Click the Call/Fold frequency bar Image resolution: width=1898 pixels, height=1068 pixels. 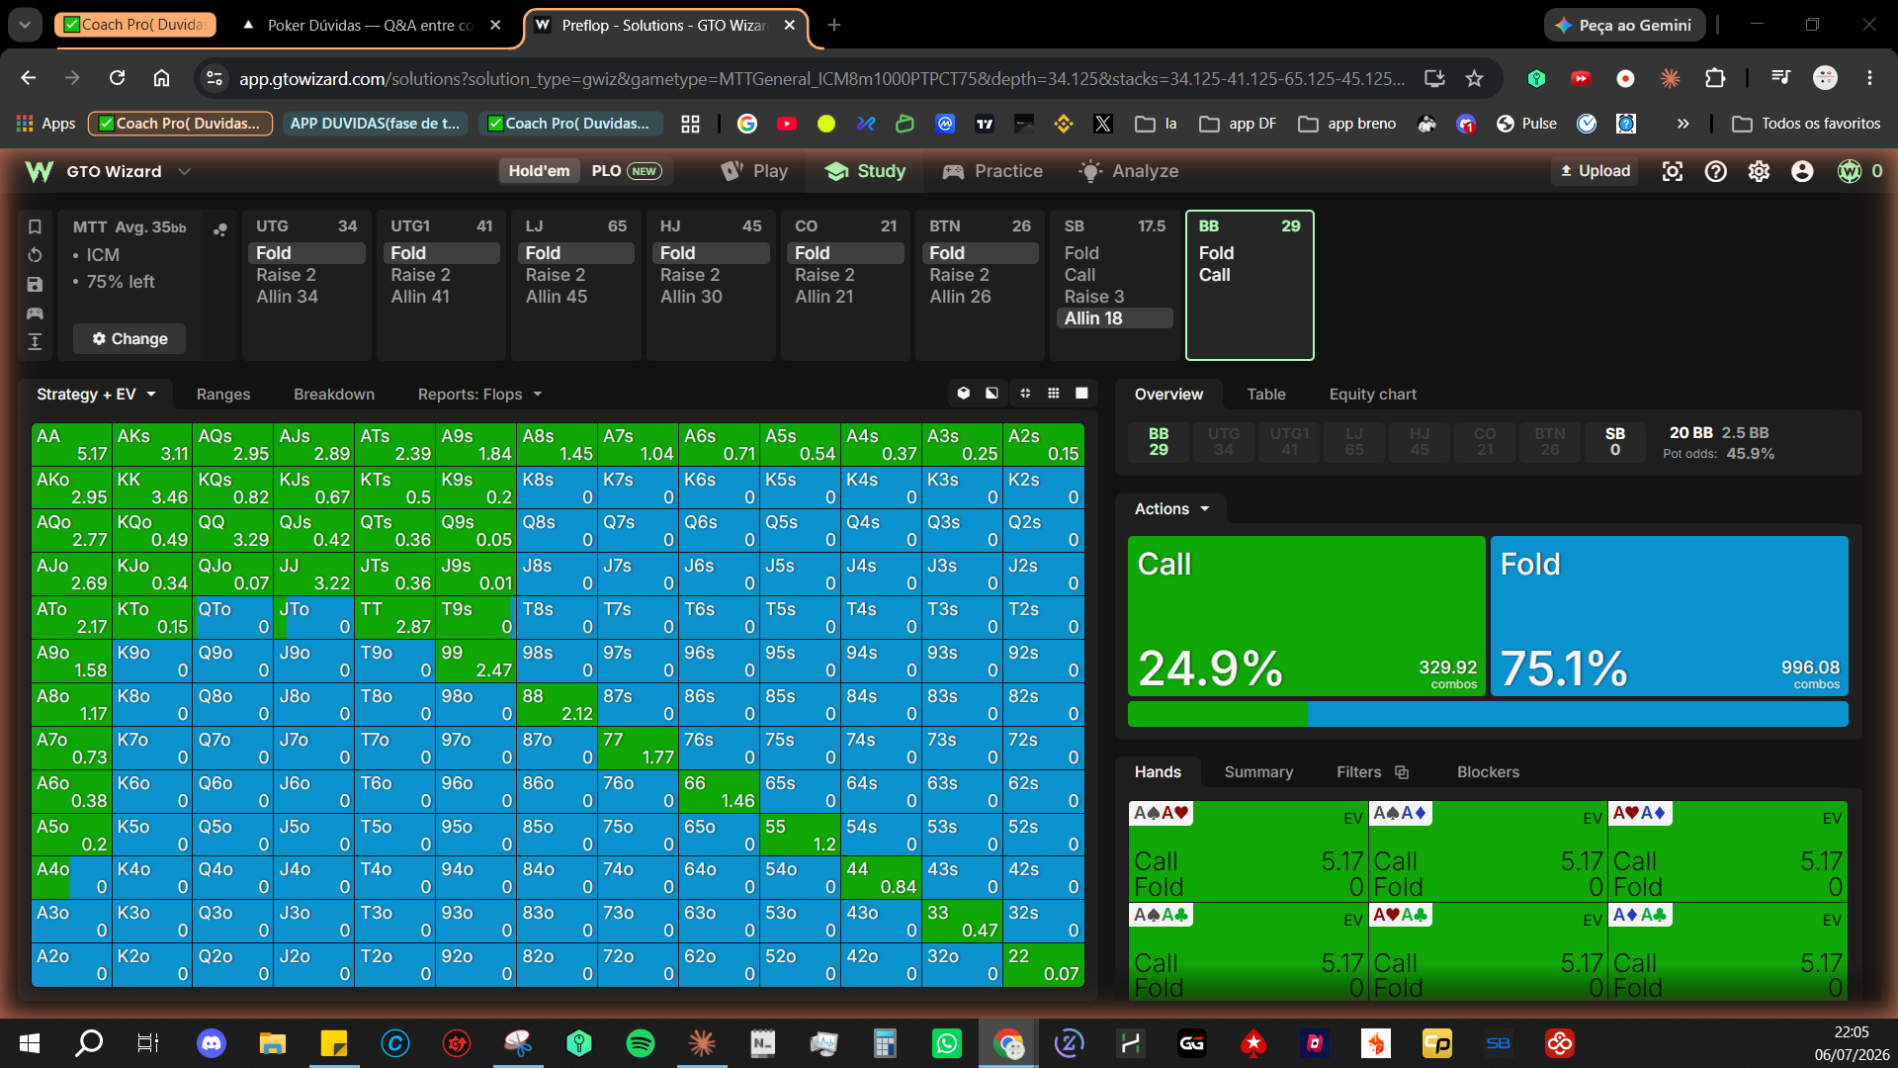[1488, 714]
